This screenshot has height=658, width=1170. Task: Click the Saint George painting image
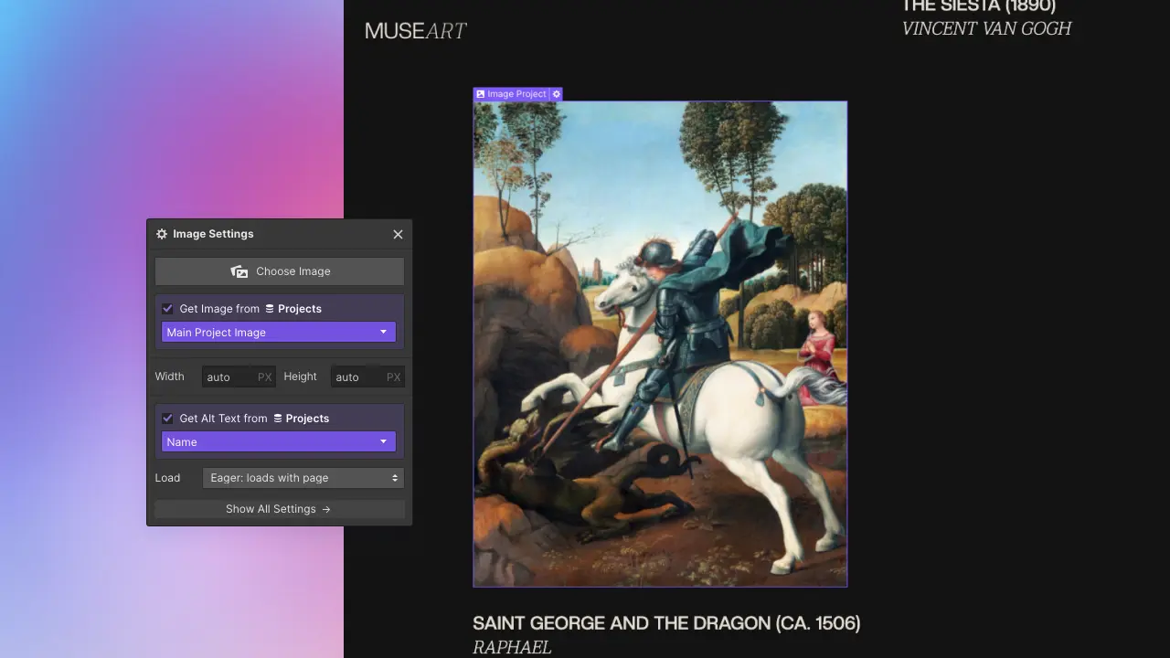pyautogui.click(x=660, y=344)
